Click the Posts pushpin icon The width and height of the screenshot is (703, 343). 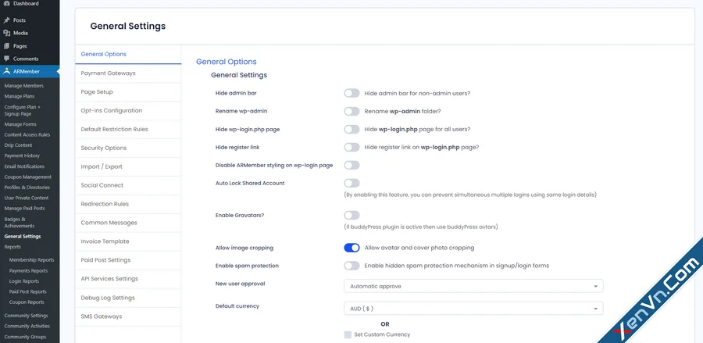tap(6, 20)
